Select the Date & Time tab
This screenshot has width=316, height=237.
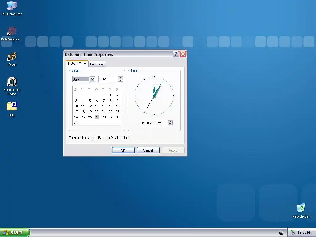tap(77, 64)
